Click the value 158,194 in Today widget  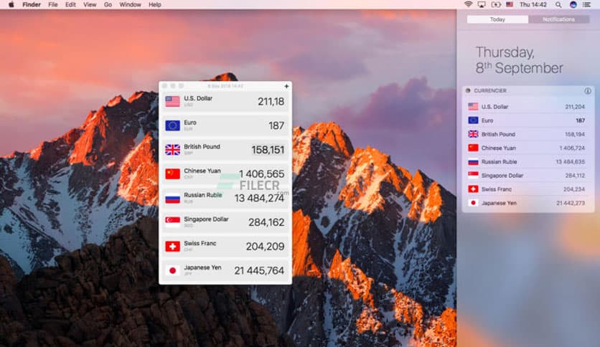point(575,135)
